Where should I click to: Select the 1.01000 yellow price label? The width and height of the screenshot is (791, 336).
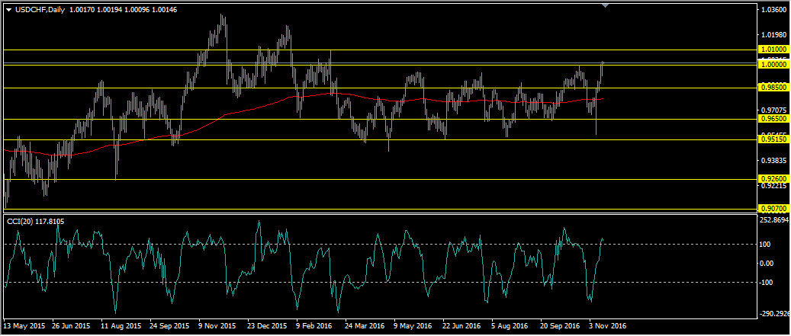pos(773,50)
